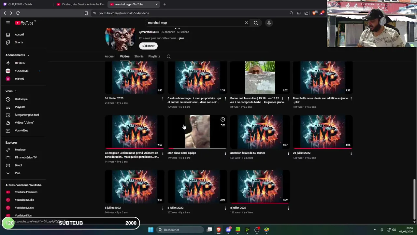Image resolution: width=417 pixels, height=235 pixels.
Task: Add Mon dieux cette équipe to queue
Action: point(223,126)
